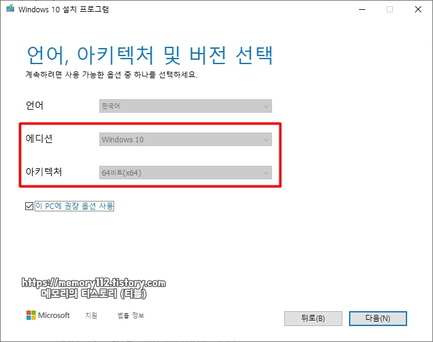Click the heading '언어, 아키텍처 및 버전 선택'
The width and height of the screenshot is (433, 342).
point(150,55)
